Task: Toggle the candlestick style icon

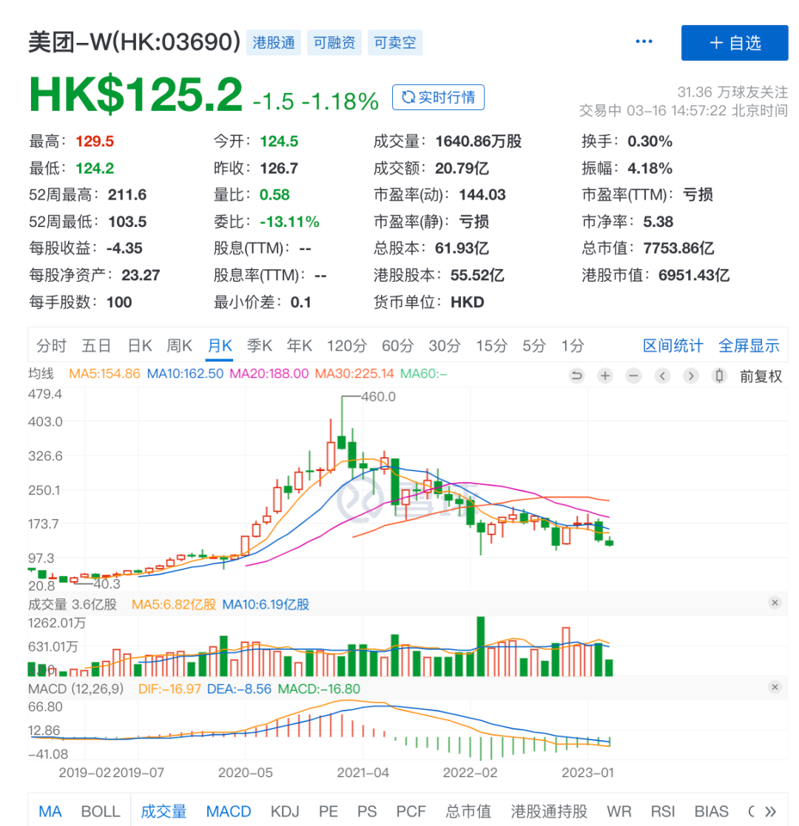Action: tap(719, 376)
